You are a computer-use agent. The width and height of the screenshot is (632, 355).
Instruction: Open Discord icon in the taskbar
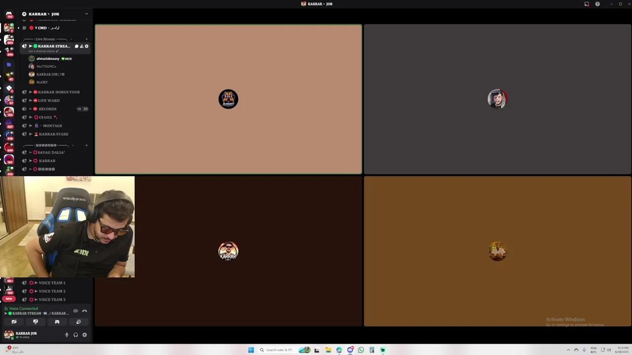(350, 350)
